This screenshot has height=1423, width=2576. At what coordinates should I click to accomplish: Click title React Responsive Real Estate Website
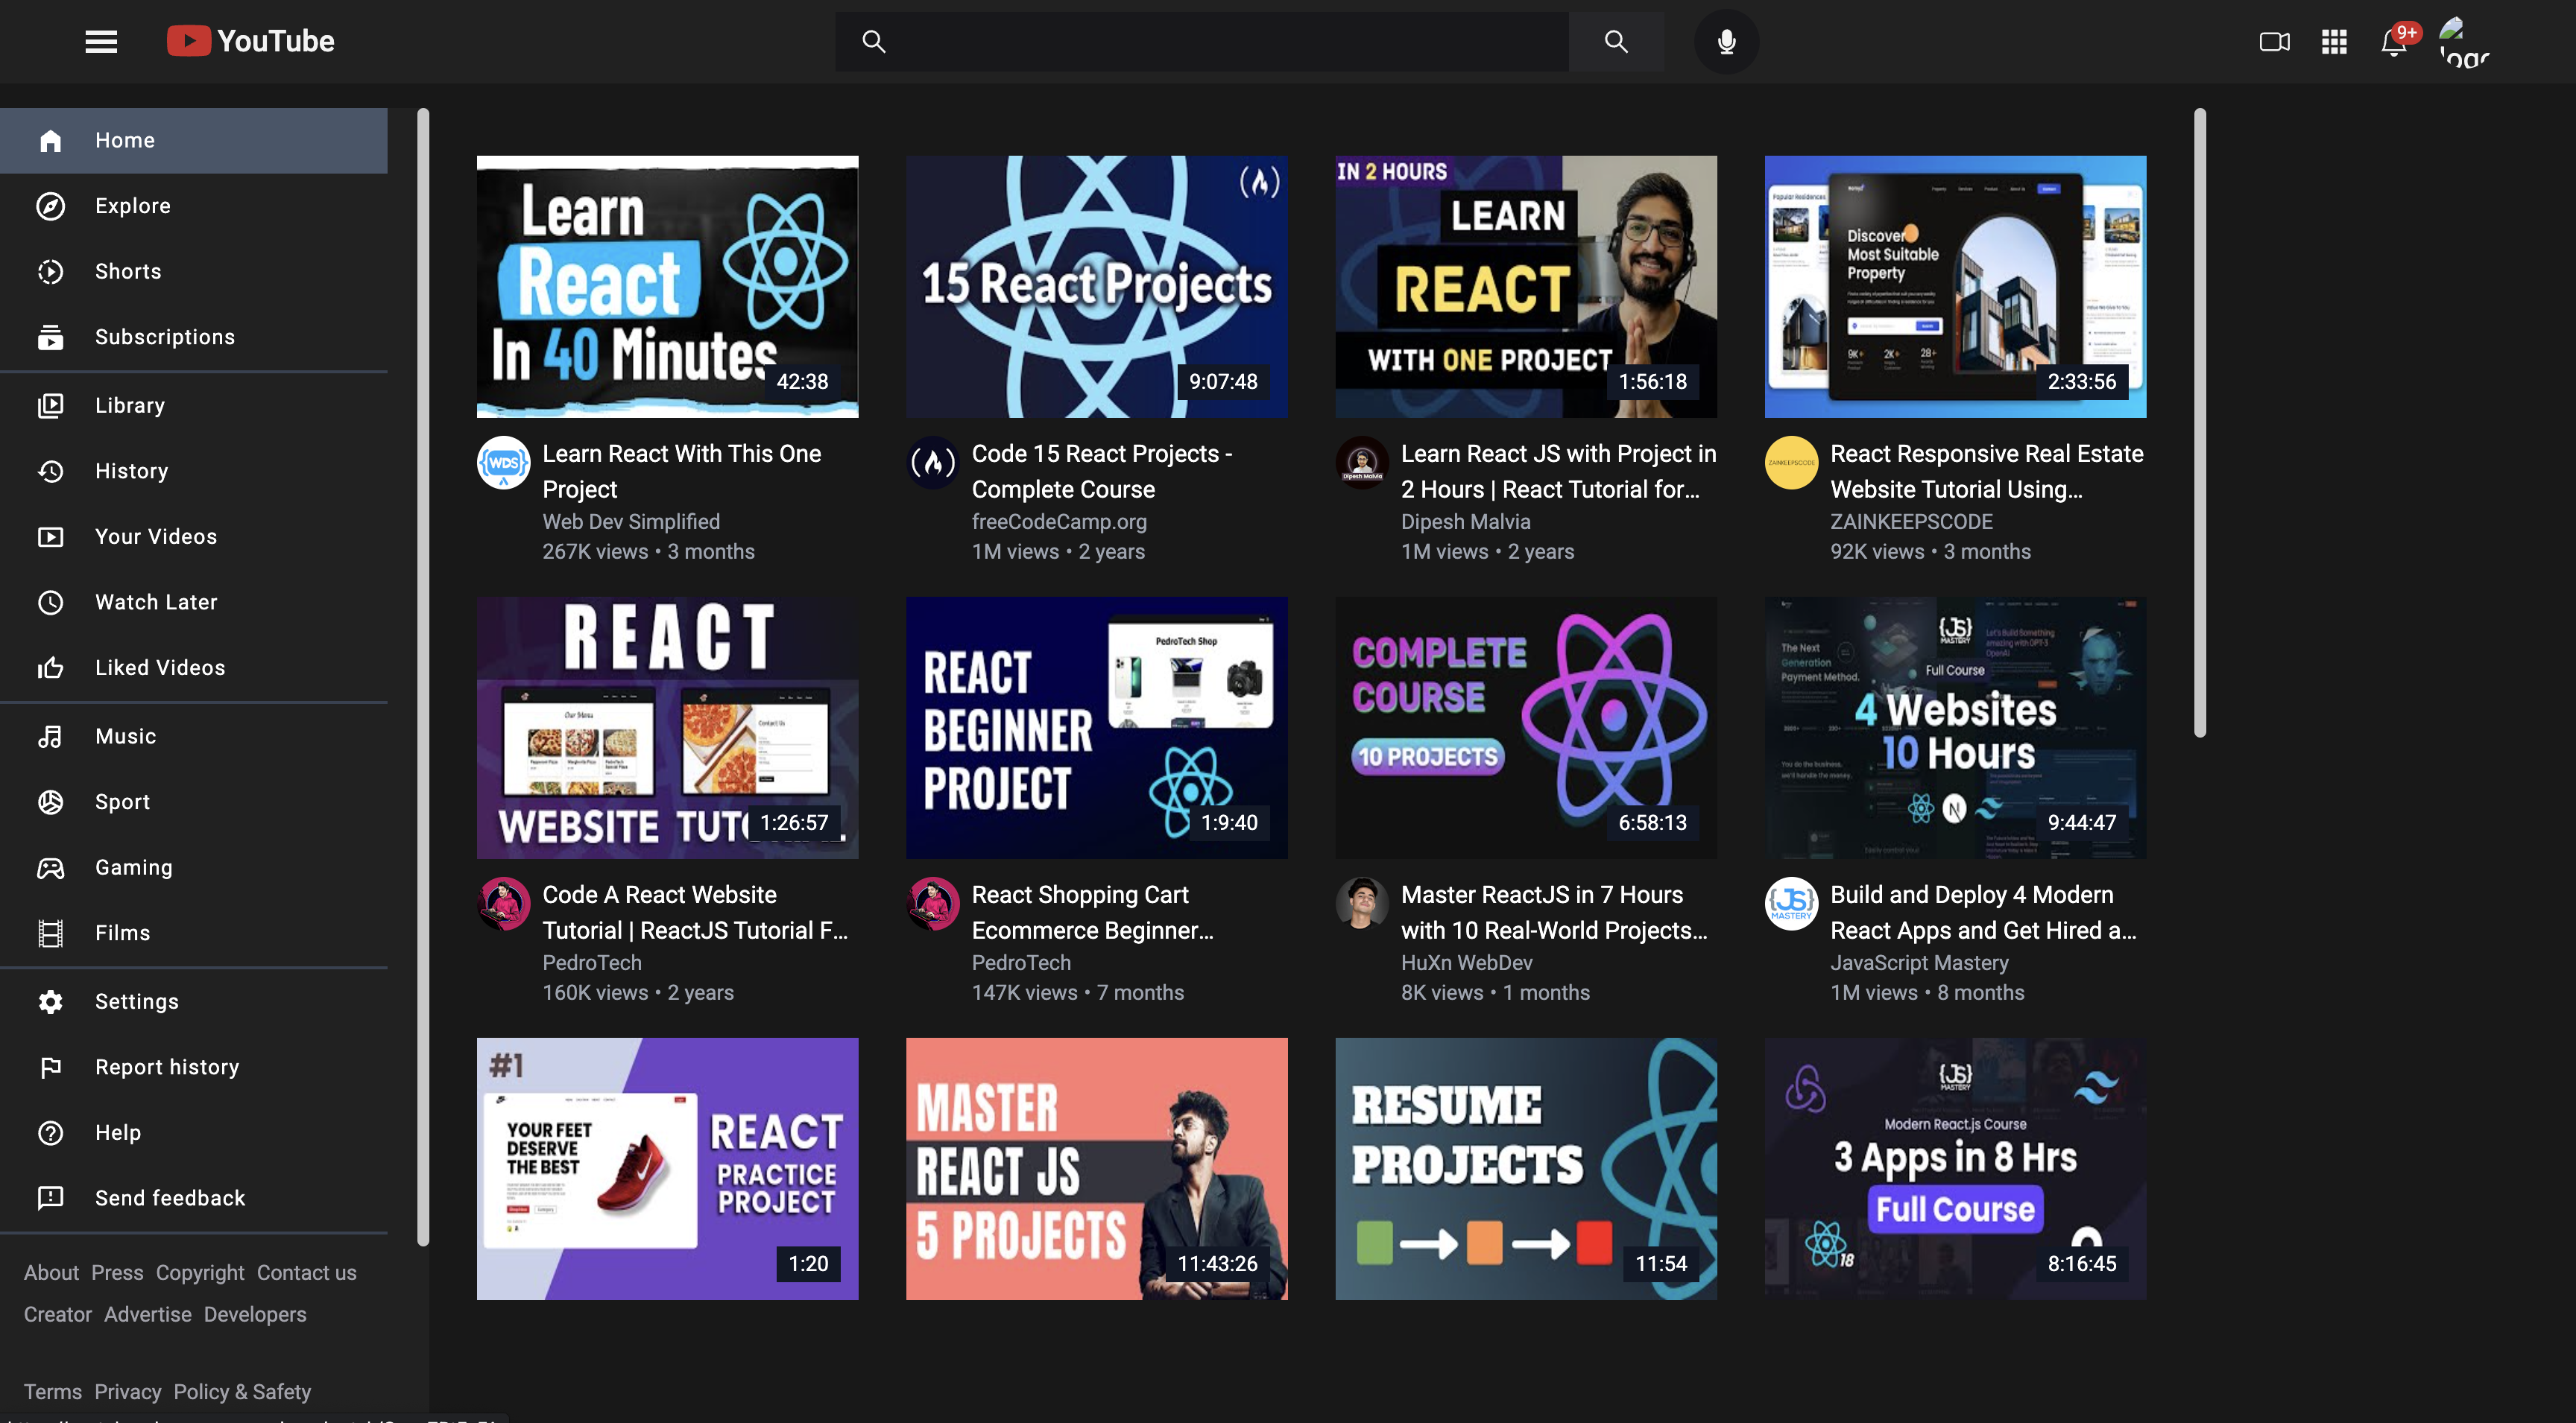(x=1987, y=472)
